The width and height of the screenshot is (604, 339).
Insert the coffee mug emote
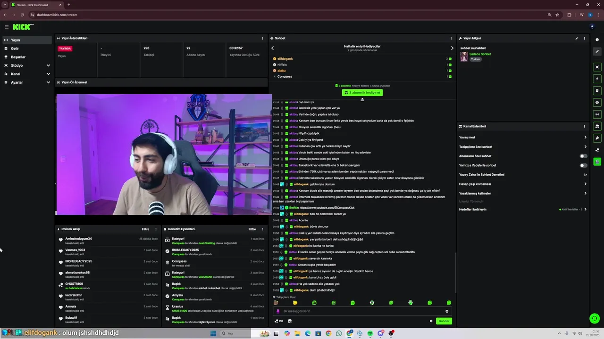coord(276,303)
